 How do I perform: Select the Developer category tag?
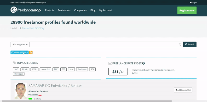19,74
